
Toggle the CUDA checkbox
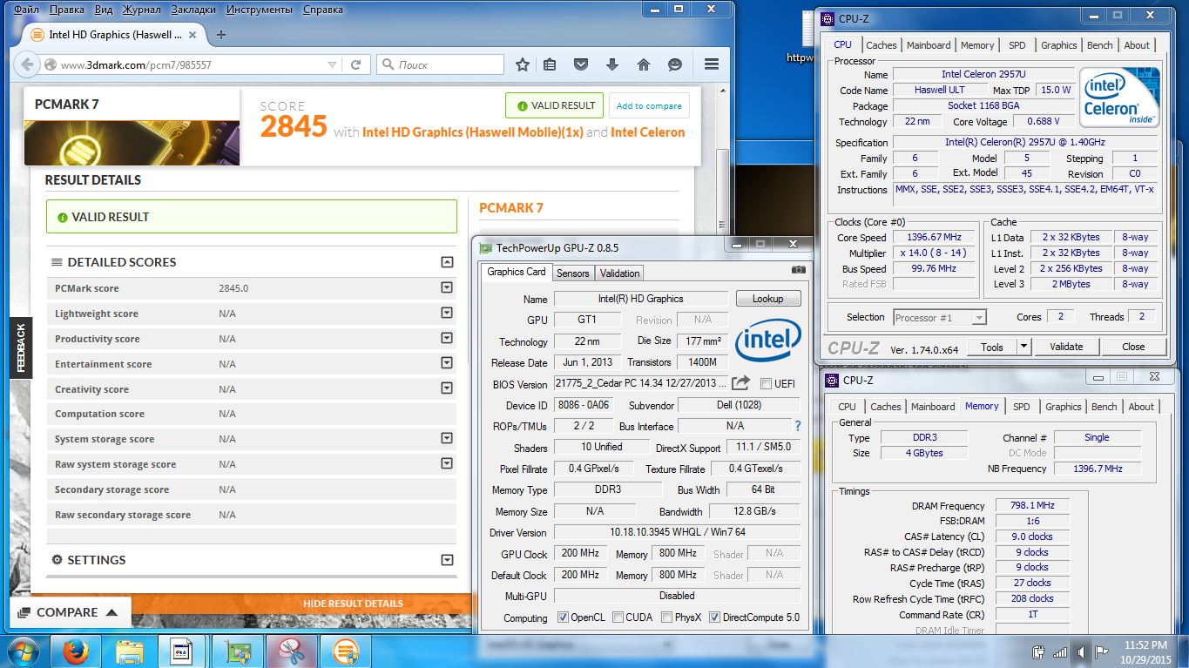point(618,617)
